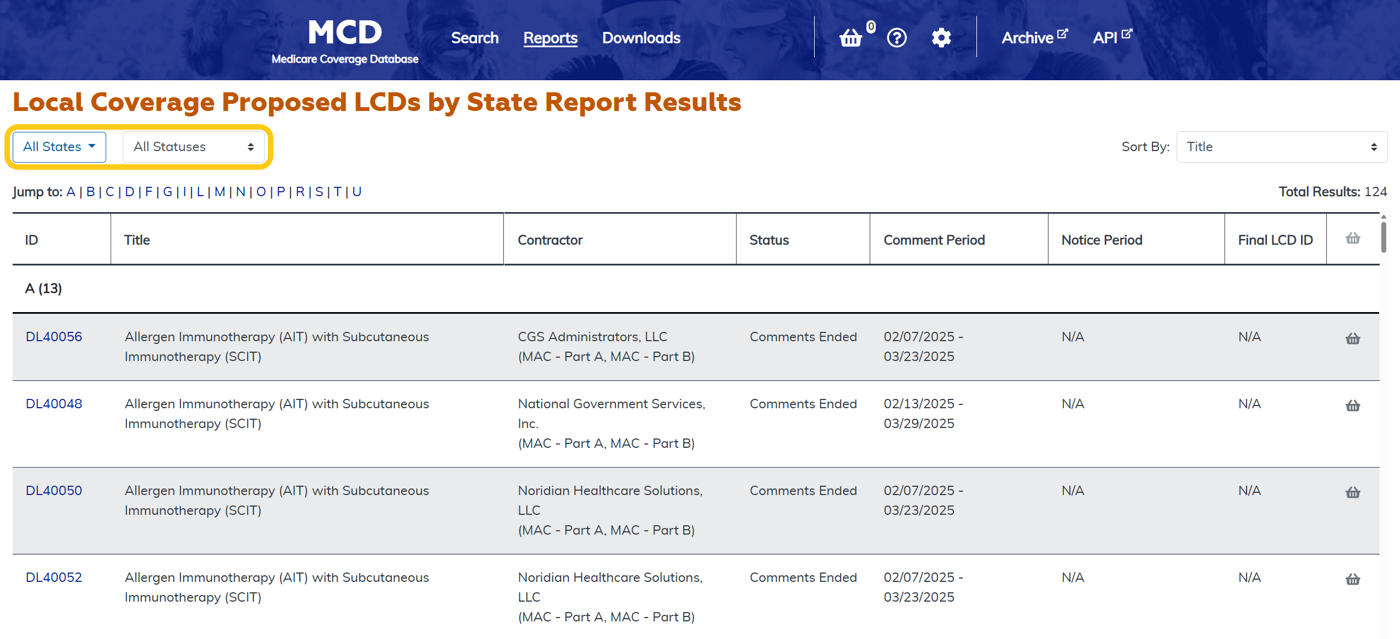Open the settings gear icon

(941, 38)
